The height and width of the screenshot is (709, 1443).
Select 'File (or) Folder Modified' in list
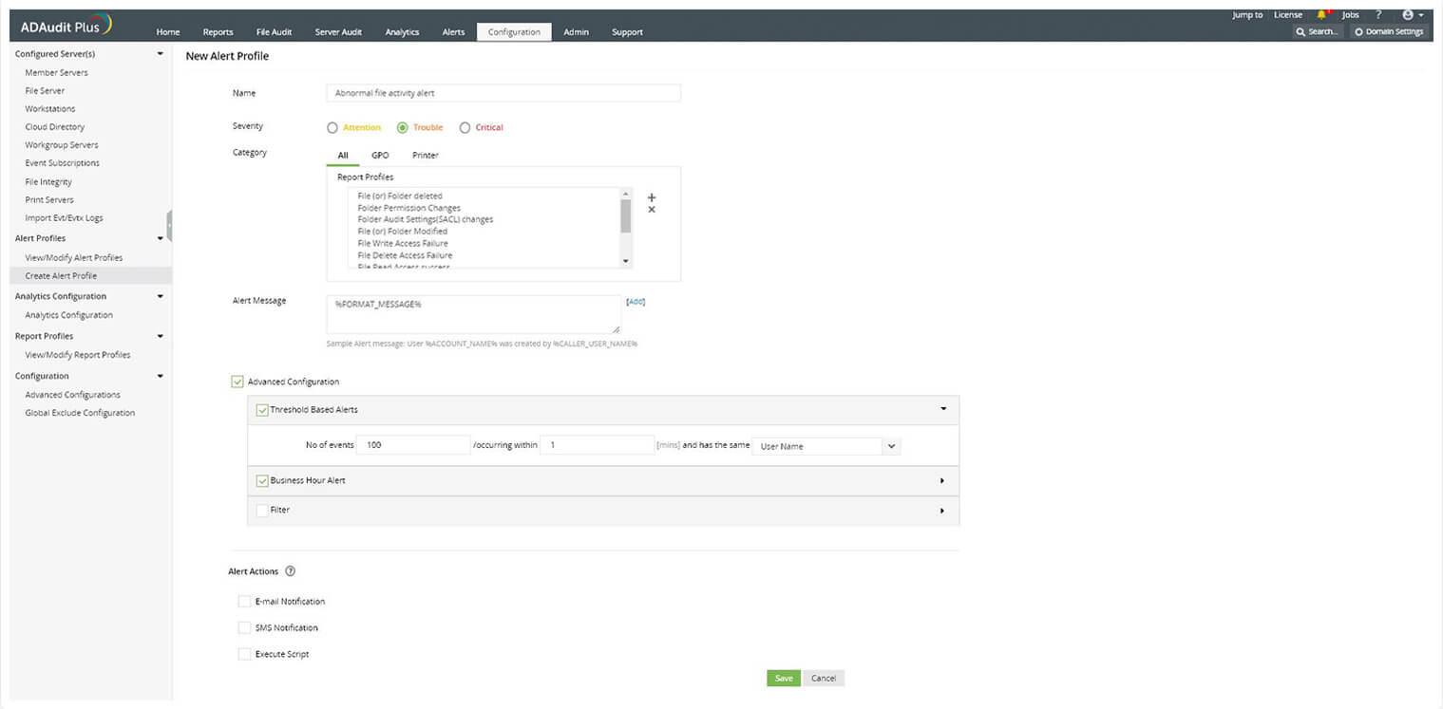coord(403,232)
